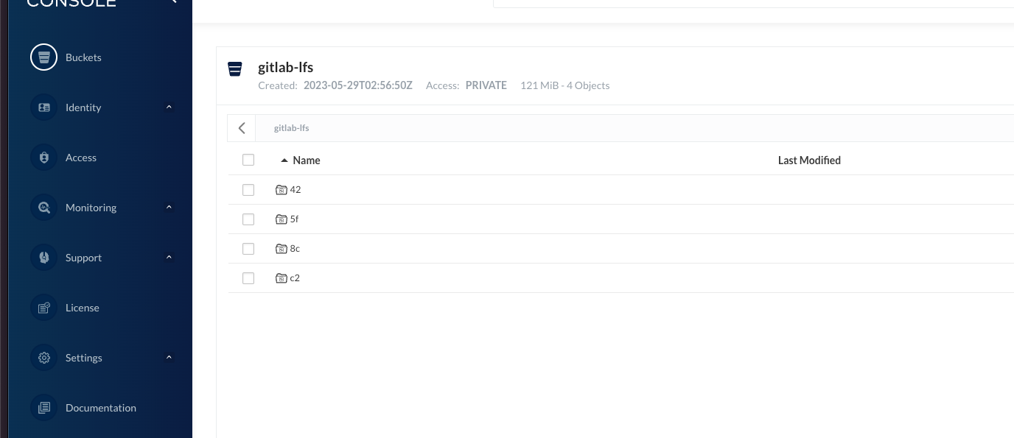
Task: Expand the Settings menu chevron
Action: tap(169, 358)
